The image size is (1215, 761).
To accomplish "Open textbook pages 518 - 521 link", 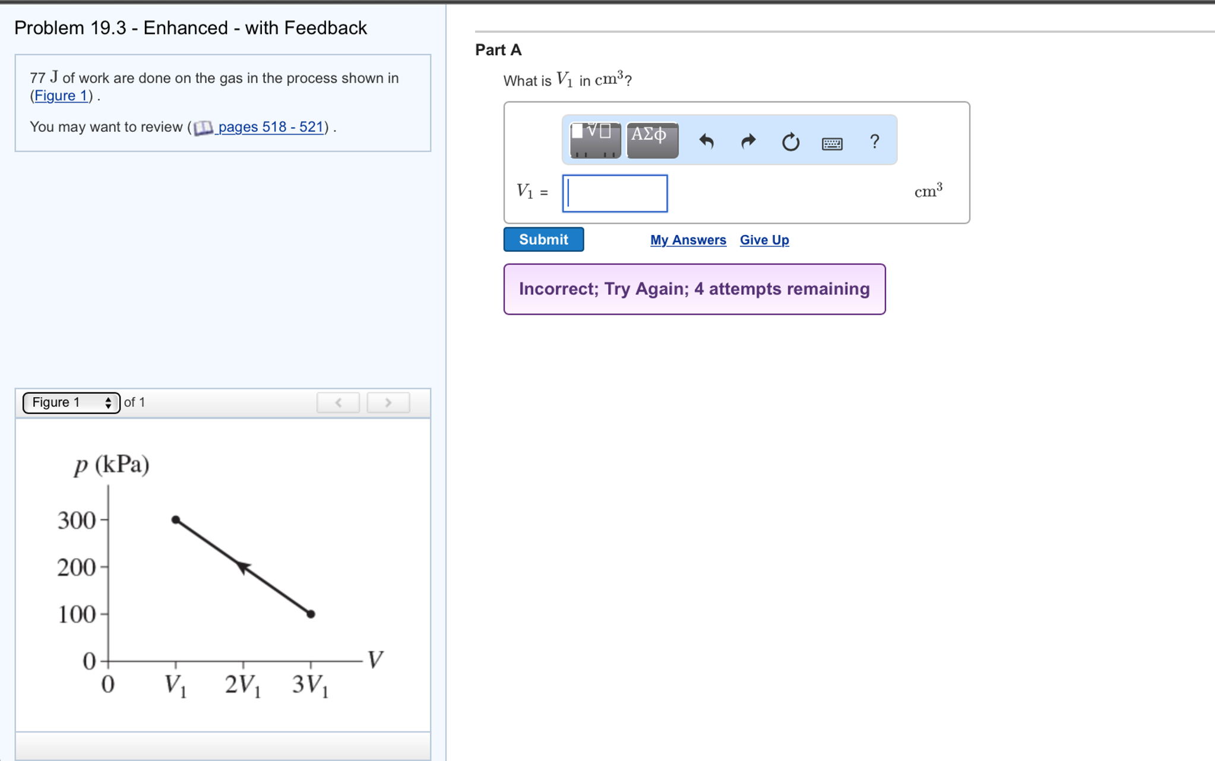I will pos(270,127).
